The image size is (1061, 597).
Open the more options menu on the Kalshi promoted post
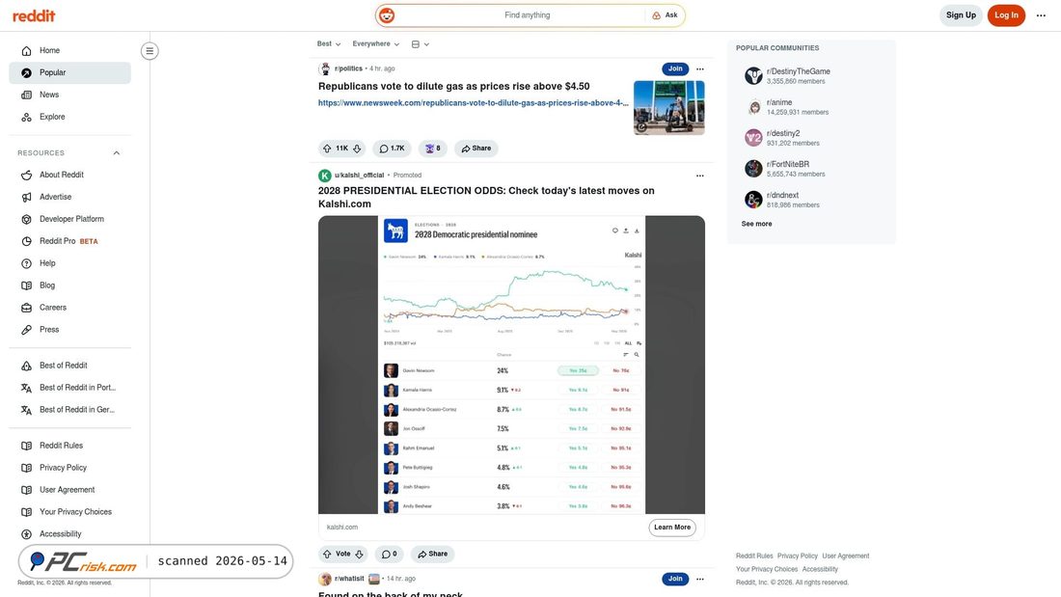(699, 176)
